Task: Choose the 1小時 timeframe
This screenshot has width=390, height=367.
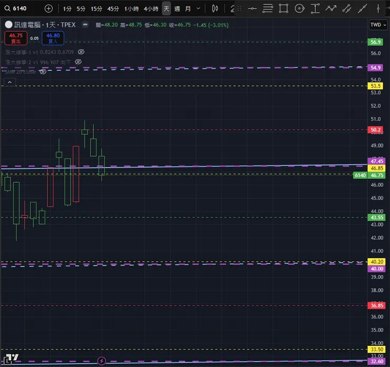Action: pos(131,9)
